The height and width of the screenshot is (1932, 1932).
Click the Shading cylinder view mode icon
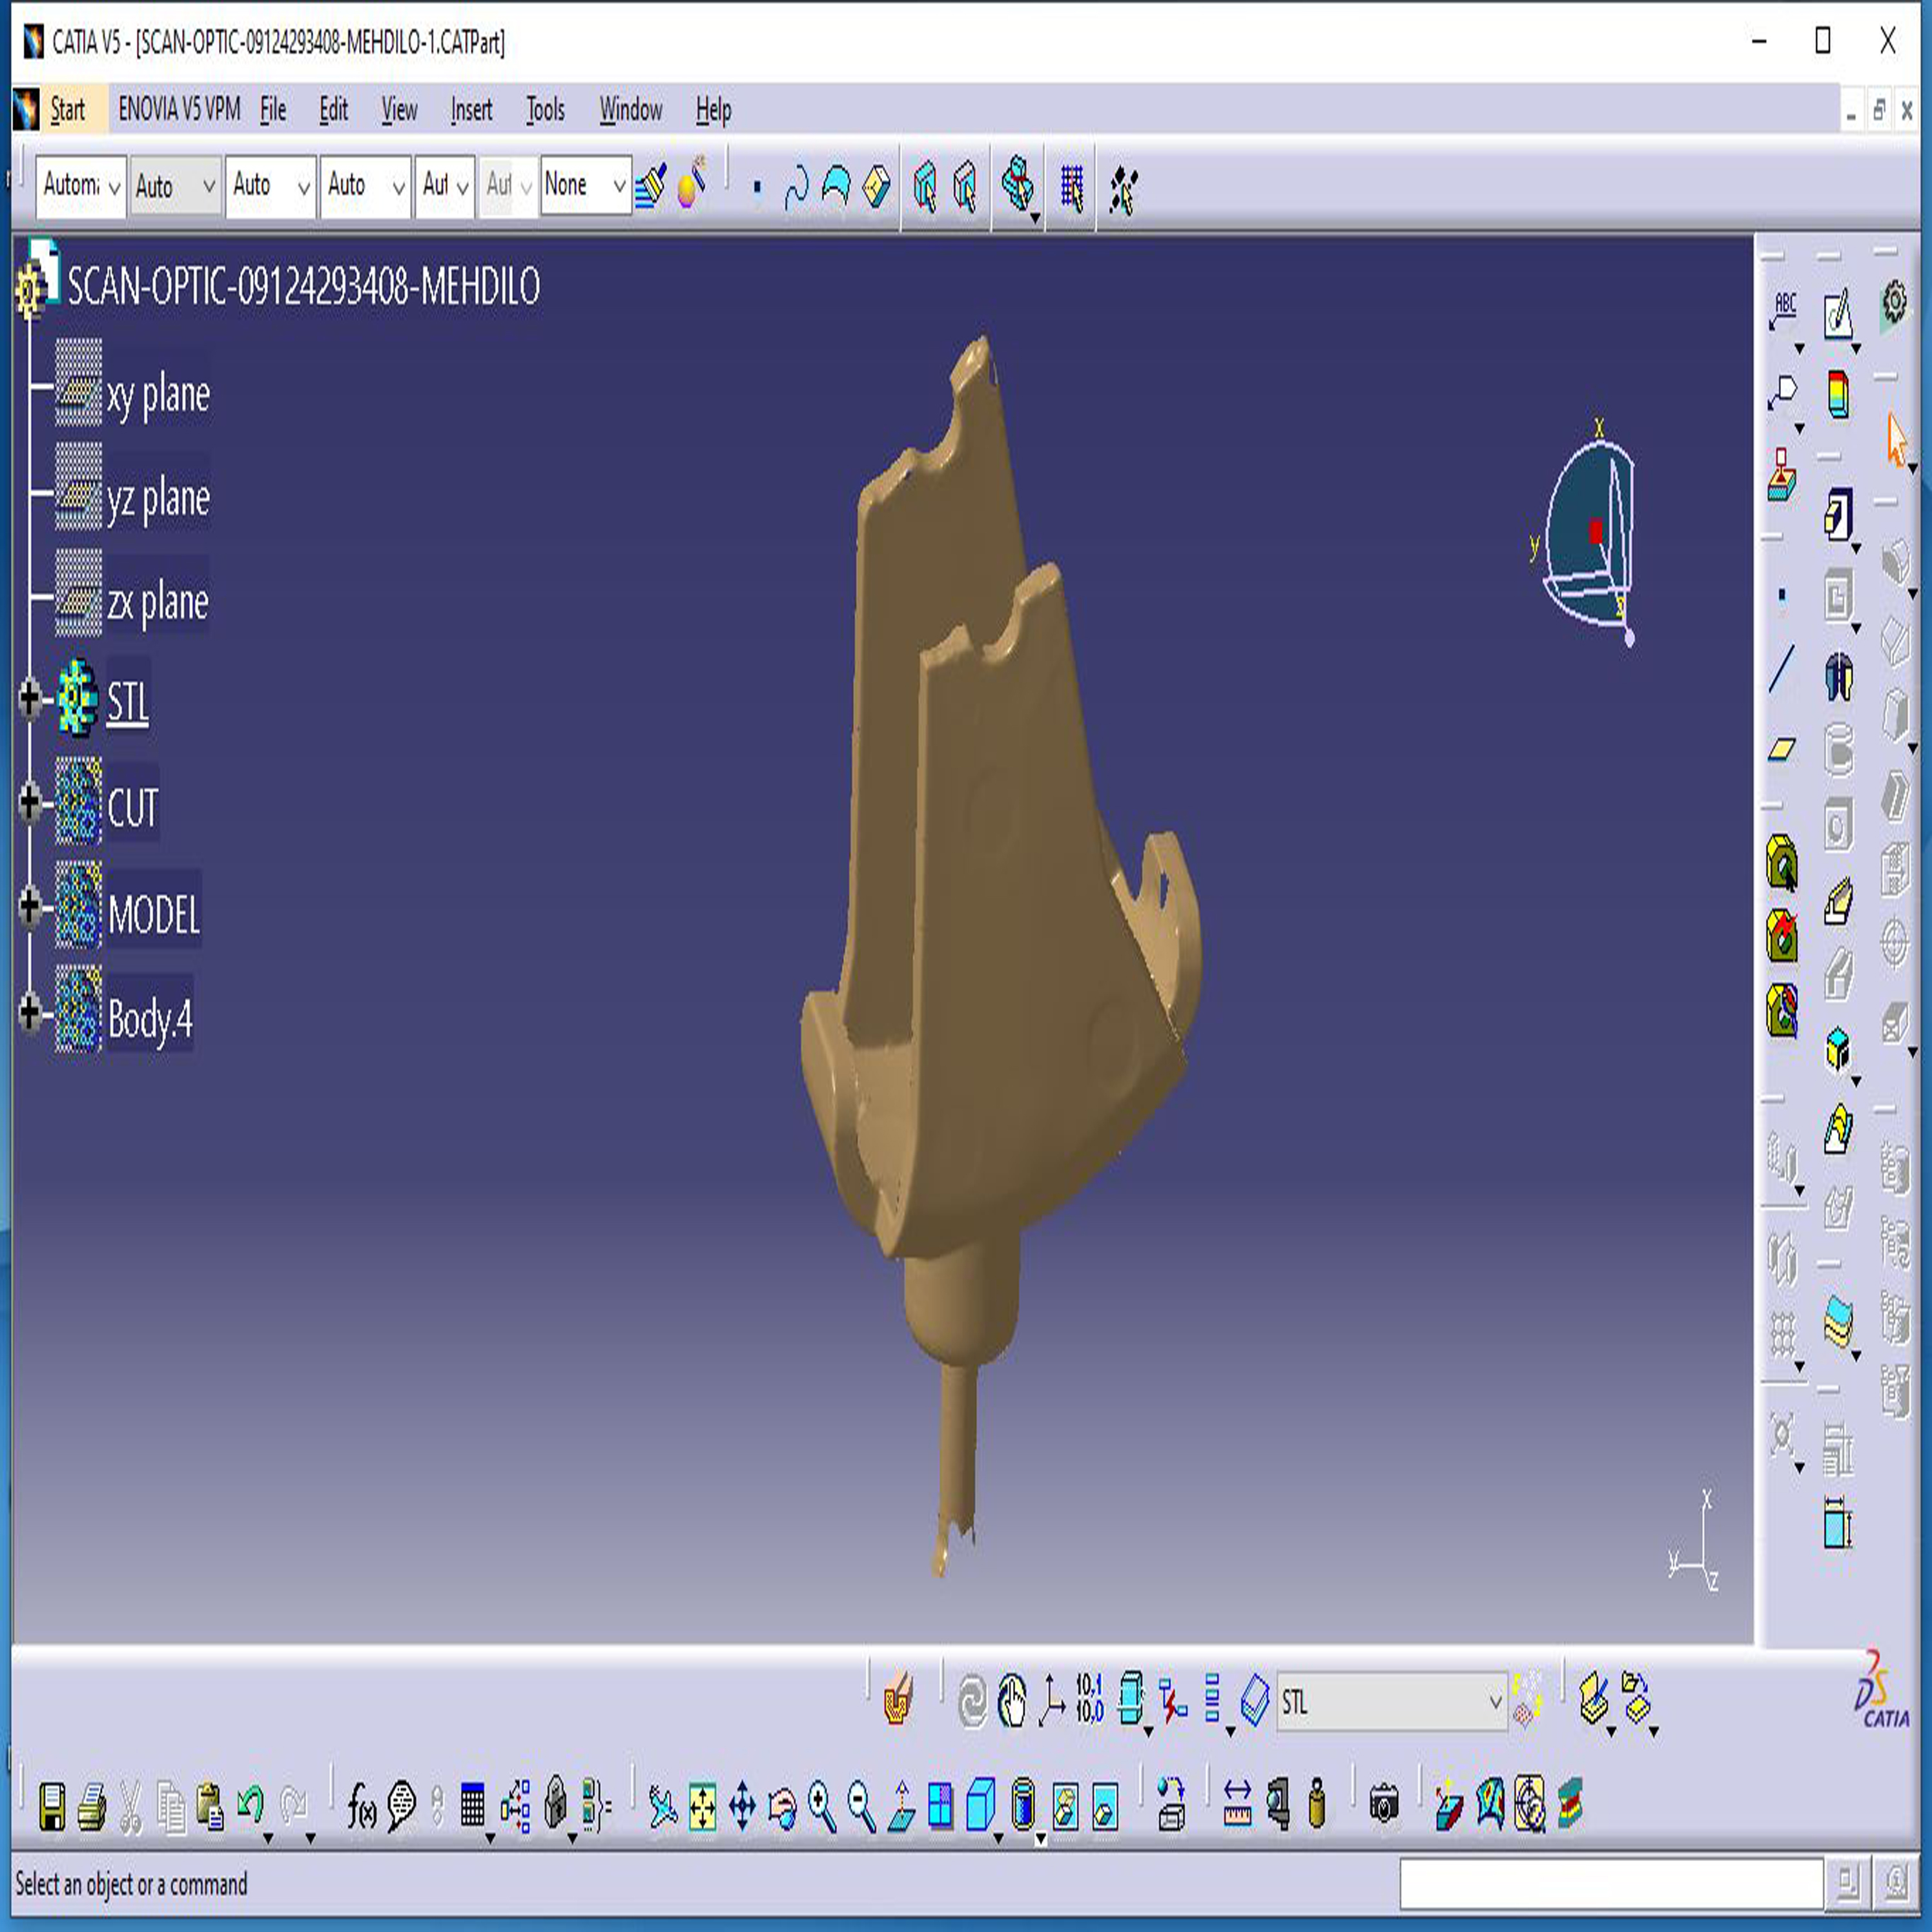pyautogui.click(x=1023, y=1805)
